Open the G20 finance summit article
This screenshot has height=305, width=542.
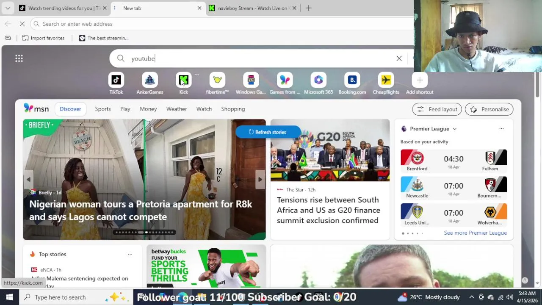329,210
